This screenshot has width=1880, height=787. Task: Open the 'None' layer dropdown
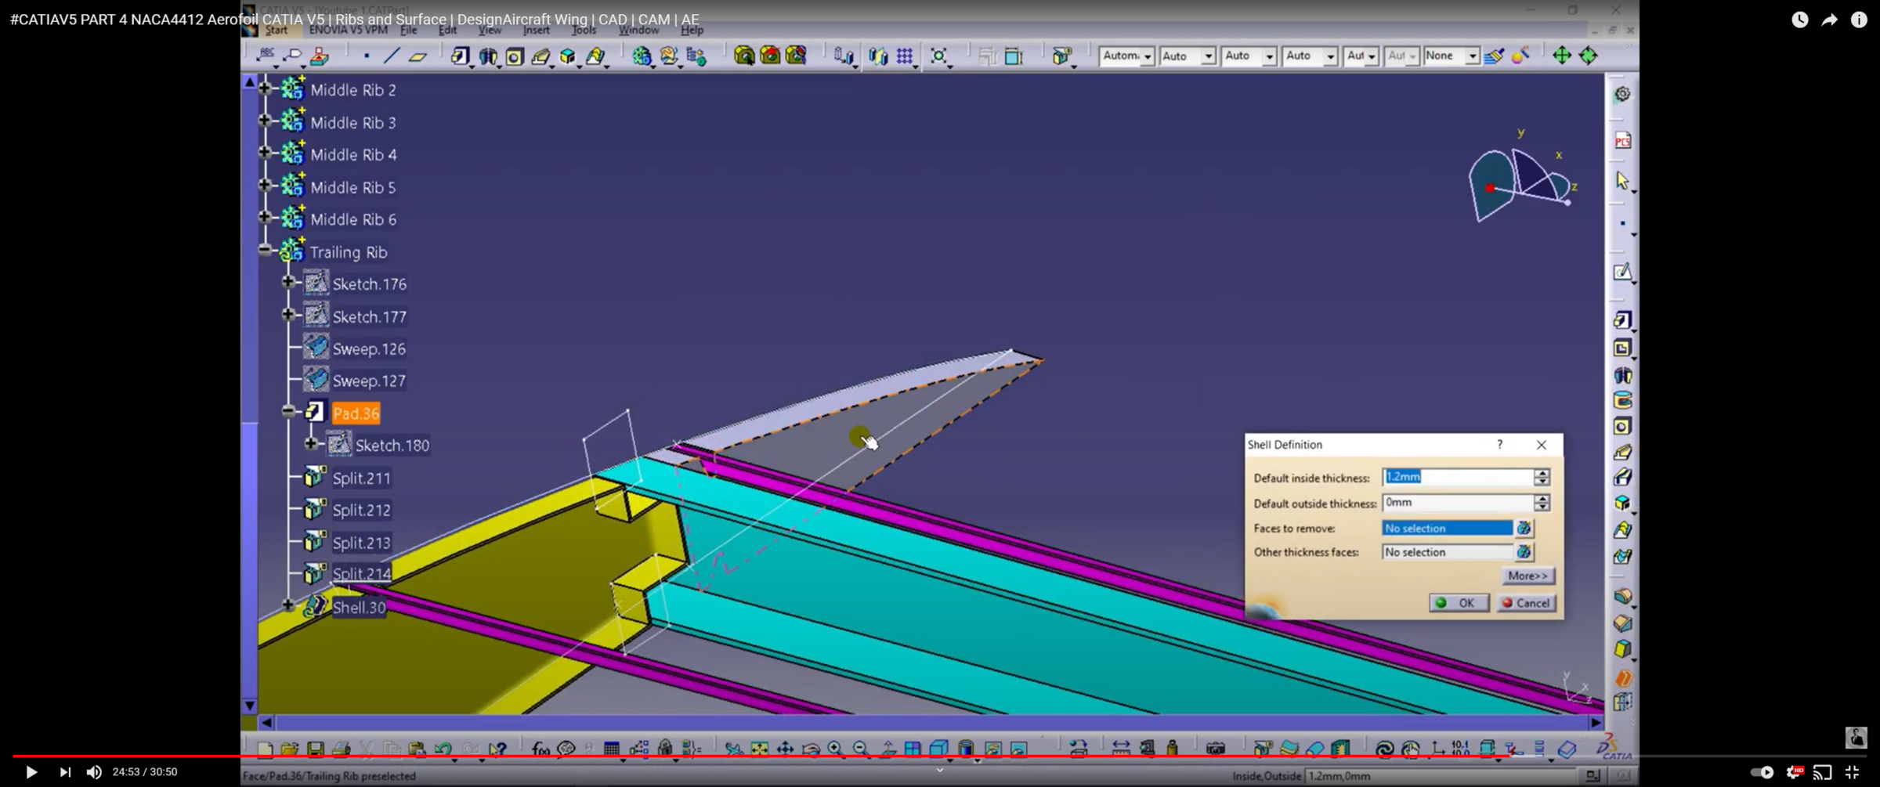[x=1472, y=56]
